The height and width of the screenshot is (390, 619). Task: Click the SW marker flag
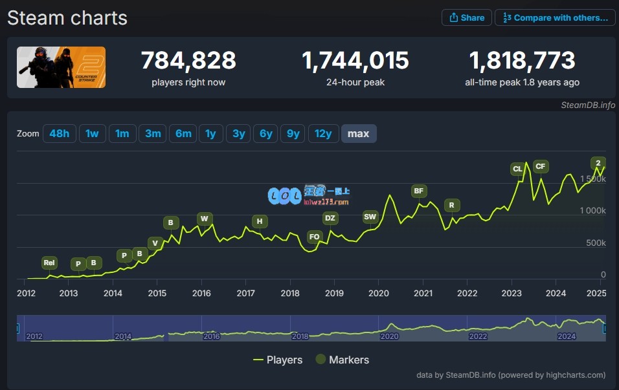(x=370, y=217)
